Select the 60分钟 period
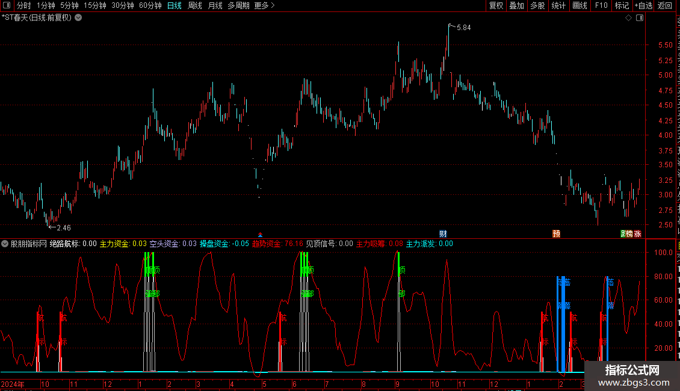This screenshot has width=680, height=391. [150, 5]
